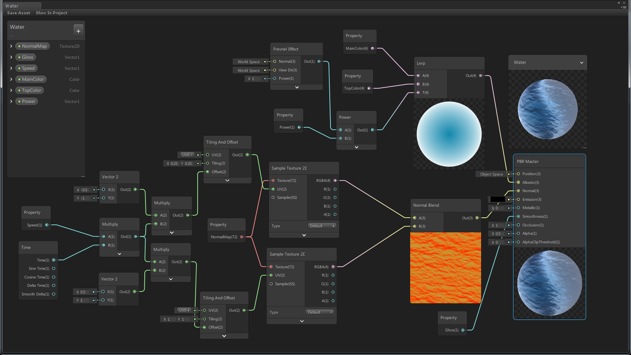Click MainColor(4) property output port
Screen dimensions: 631x355
click(x=372, y=49)
